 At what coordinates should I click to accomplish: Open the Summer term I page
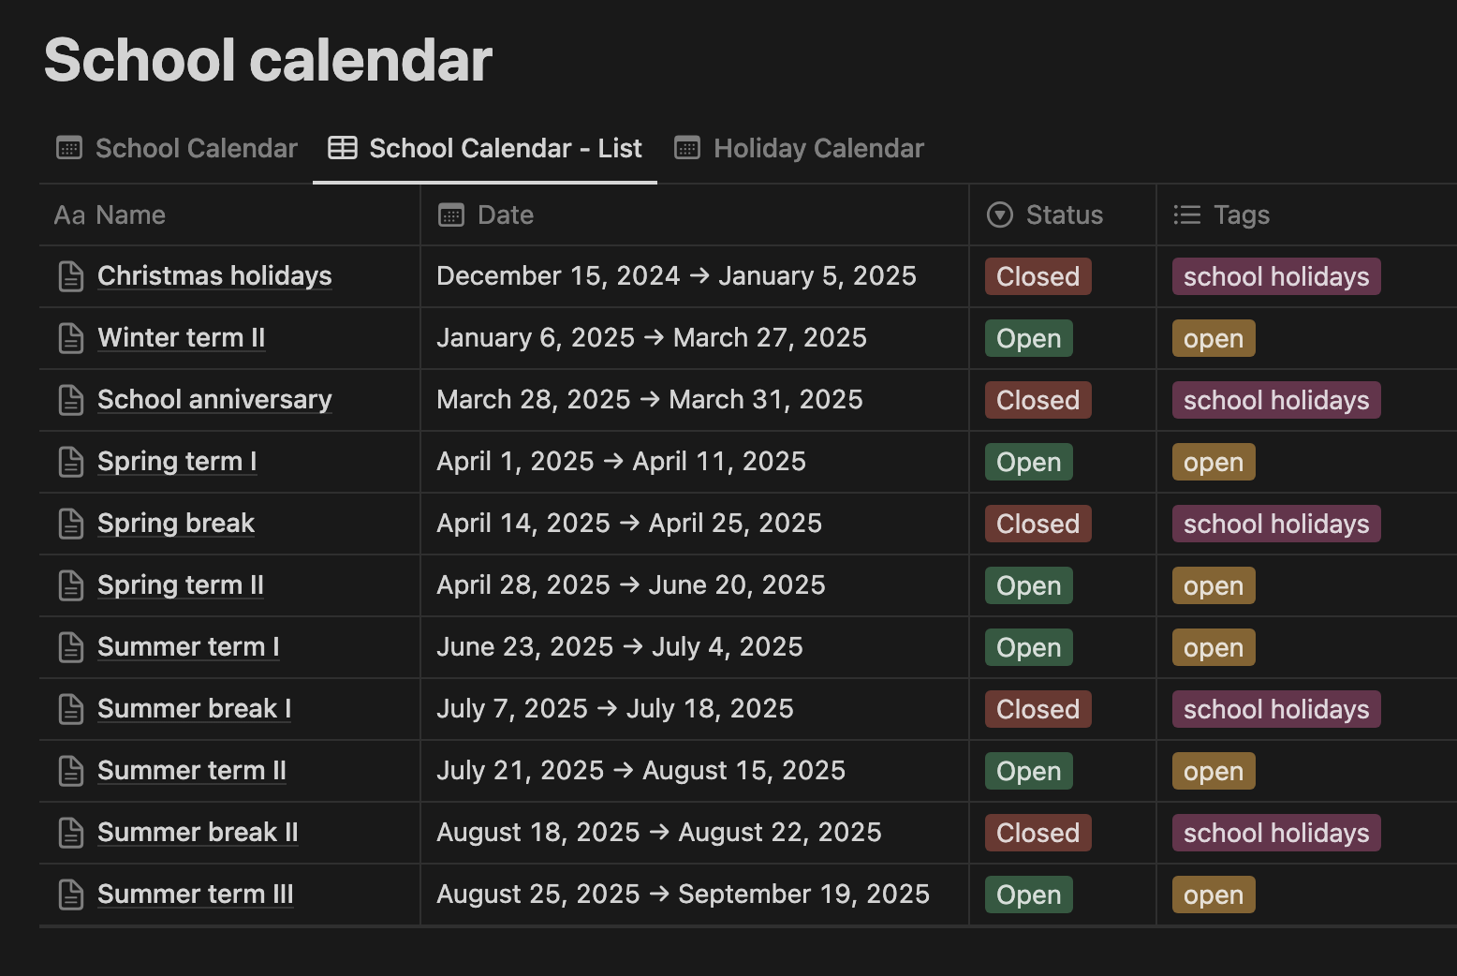pos(188,647)
